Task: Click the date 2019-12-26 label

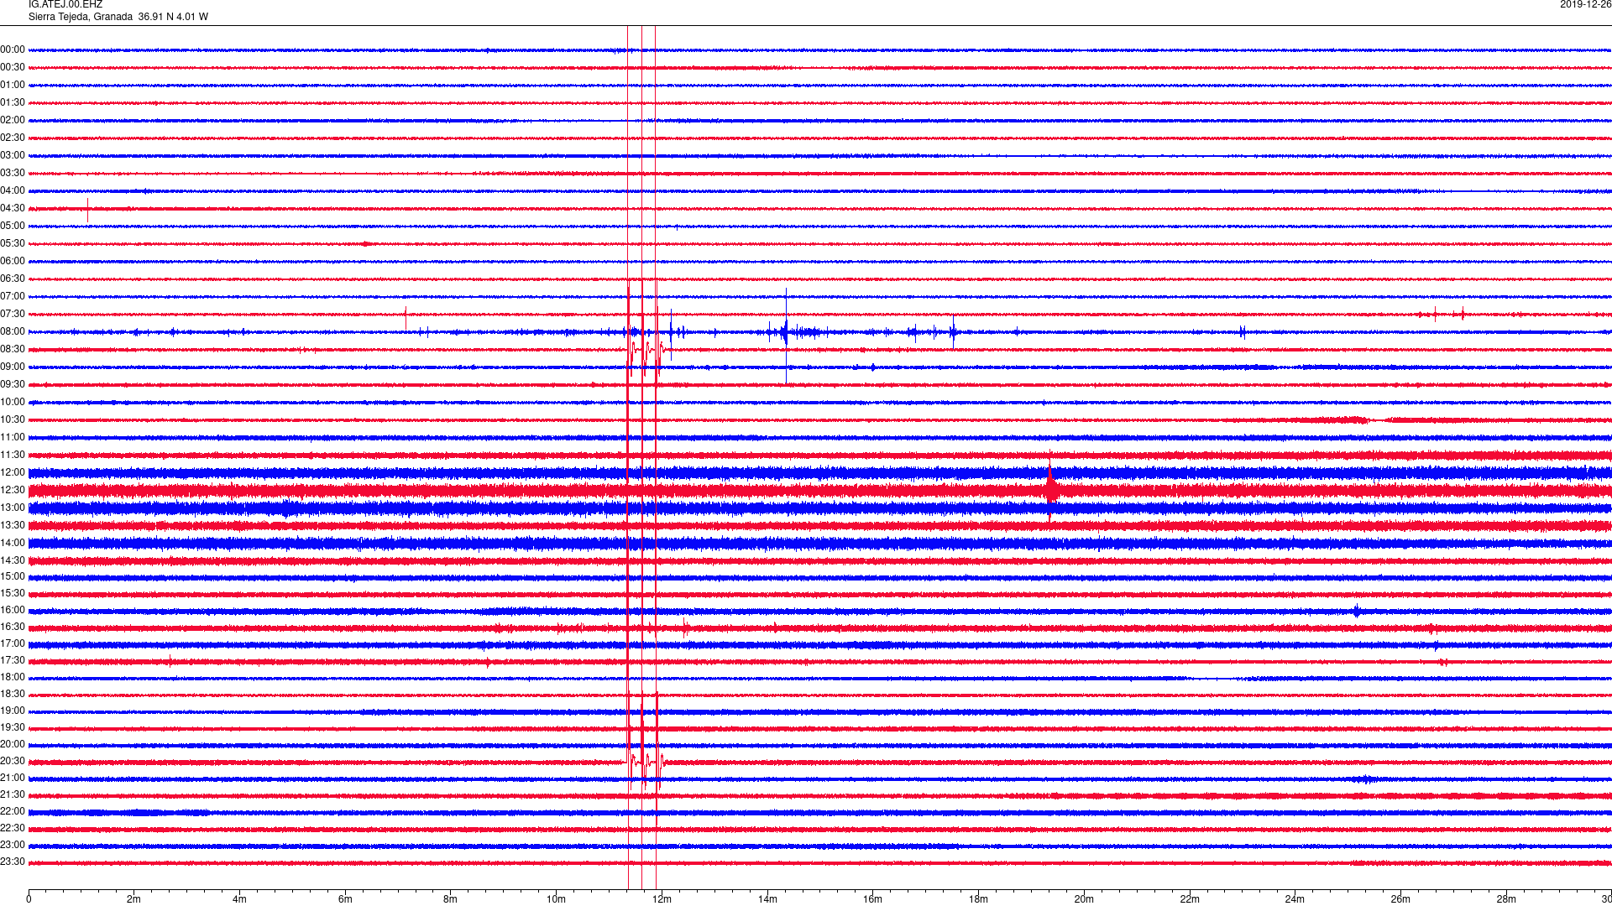Action: [1585, 5]
